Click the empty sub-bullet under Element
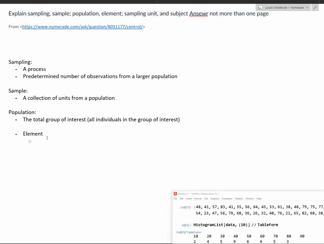 30,141
